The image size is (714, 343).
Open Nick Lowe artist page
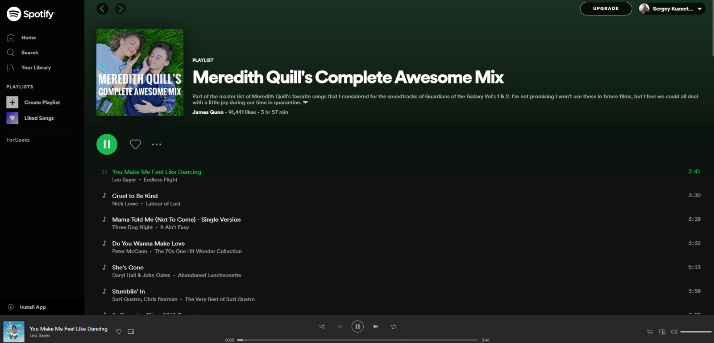click(125, 204)
